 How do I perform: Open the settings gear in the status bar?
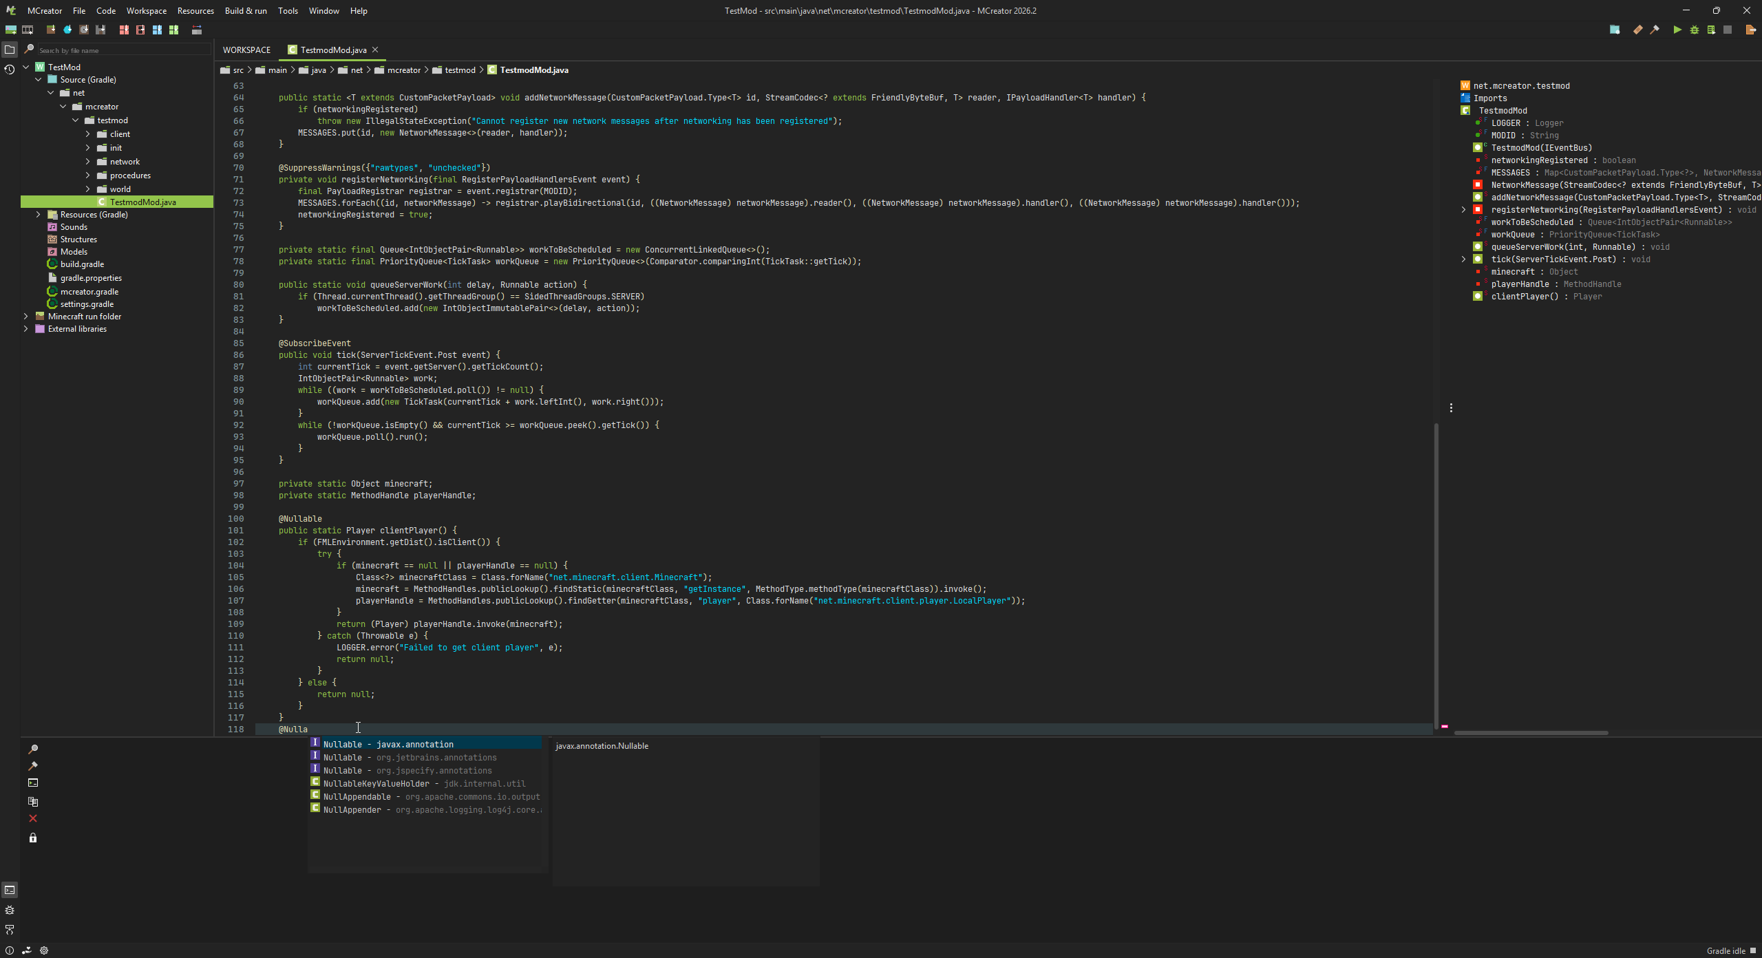point(44,950)
